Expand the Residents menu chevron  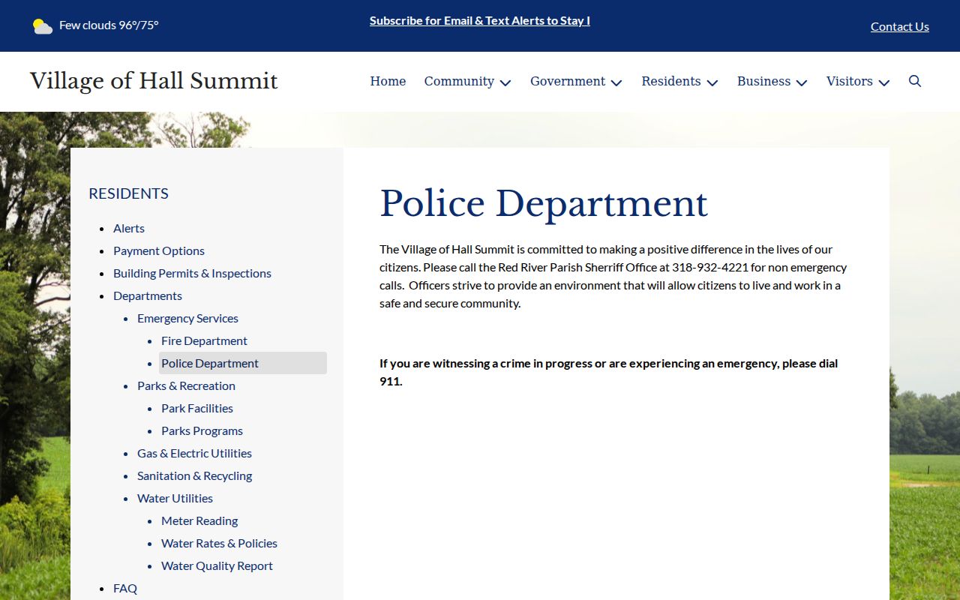[x=712, y=82]
